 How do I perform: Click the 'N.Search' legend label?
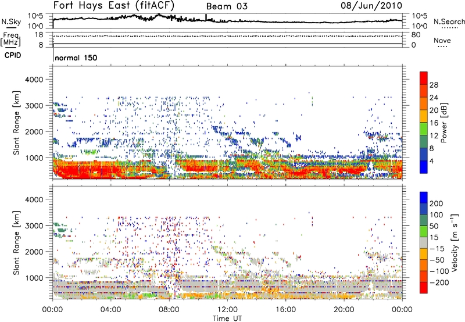[x=449, y=22]
